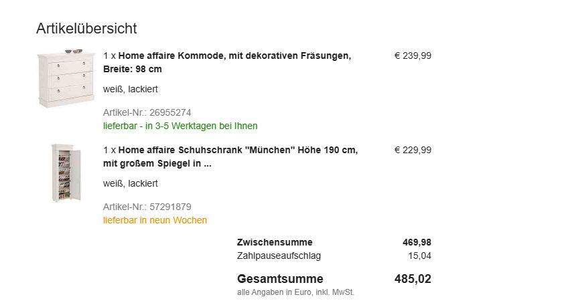The width and height of the screenshot is (568, 305).
Task: Open the Home affaire Kommode title link
Action: click(227, 62)
